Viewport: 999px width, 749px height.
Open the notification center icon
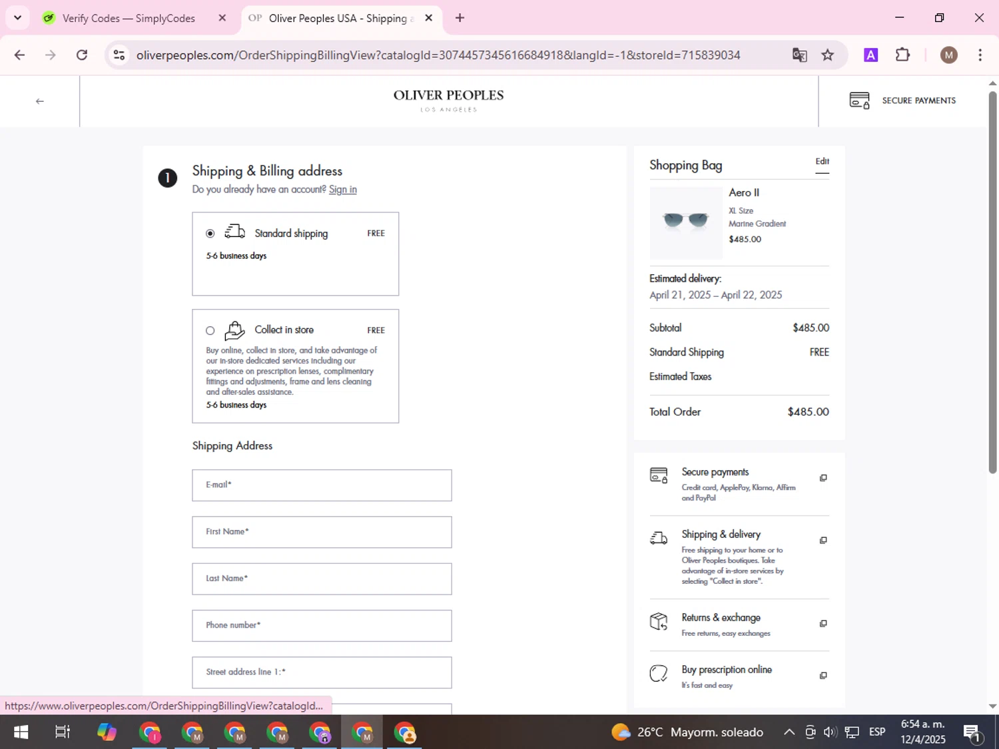click(972, 733)
